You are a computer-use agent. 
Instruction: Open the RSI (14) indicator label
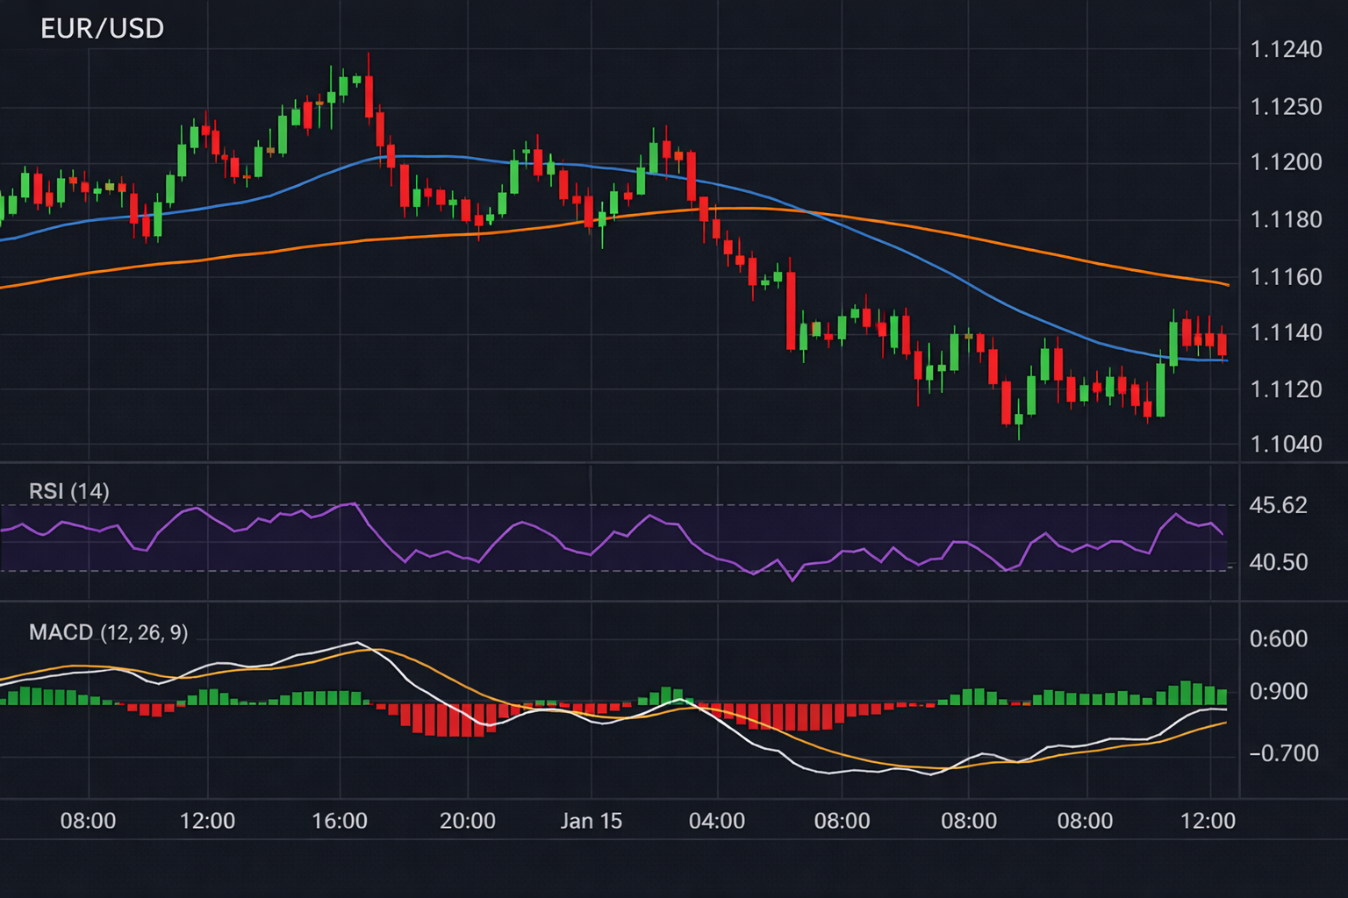point(70,491)
